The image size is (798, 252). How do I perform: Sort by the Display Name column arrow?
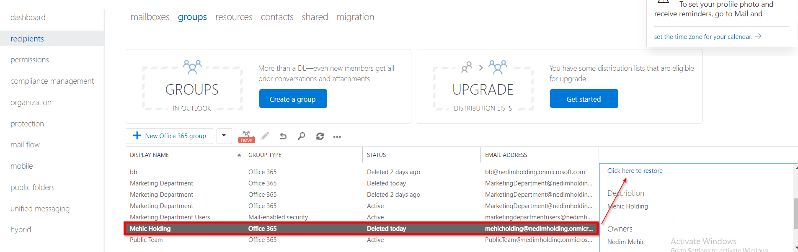pos(239,155)
